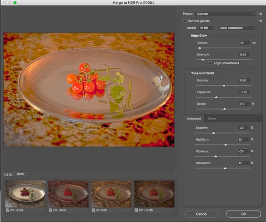The height and width of the screenshot is (222, 266).
Task: Click the Cancel button
Action: 201,214
